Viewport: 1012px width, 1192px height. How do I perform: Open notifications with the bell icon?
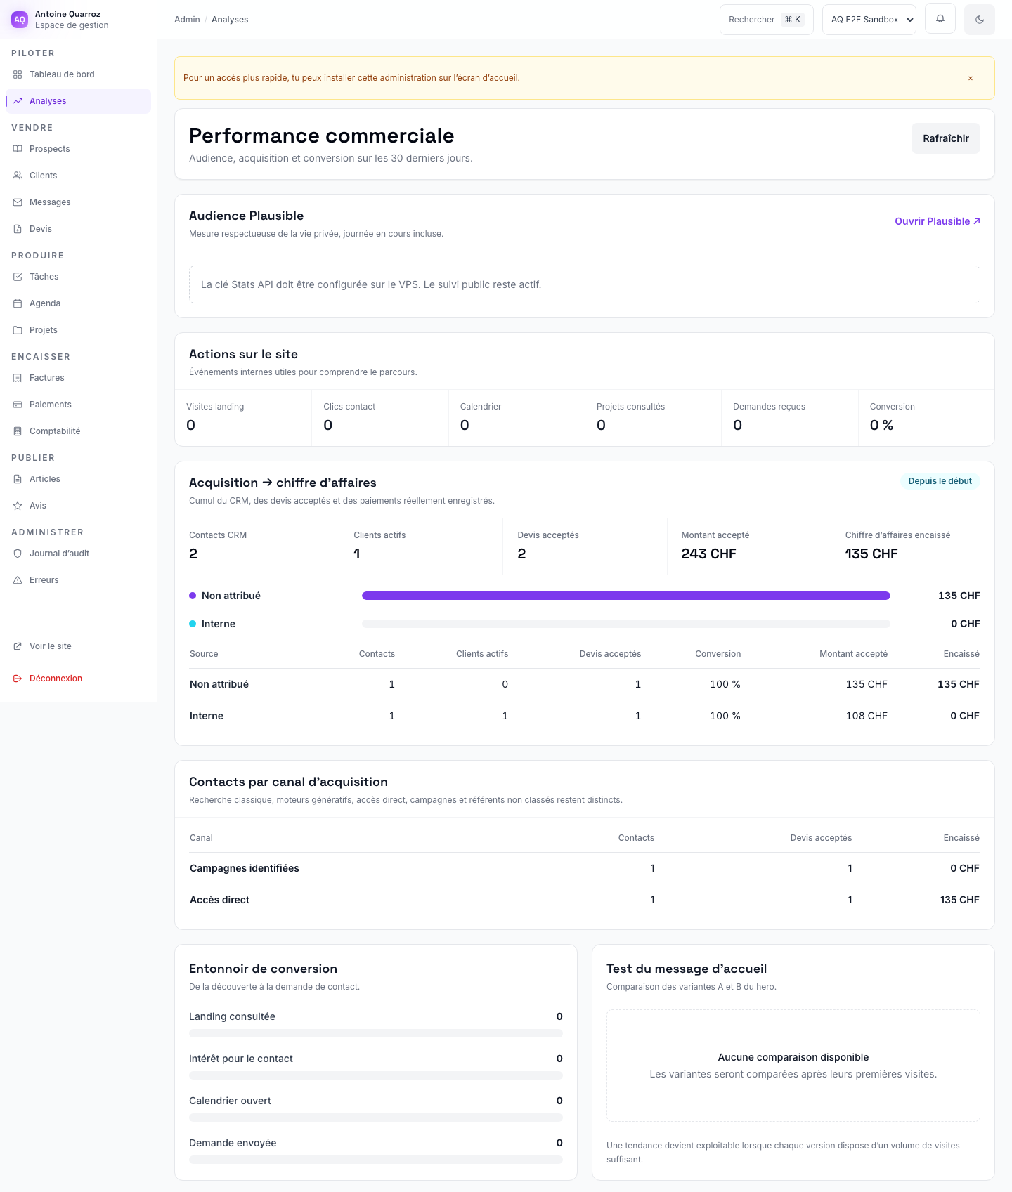coord(940,19)
